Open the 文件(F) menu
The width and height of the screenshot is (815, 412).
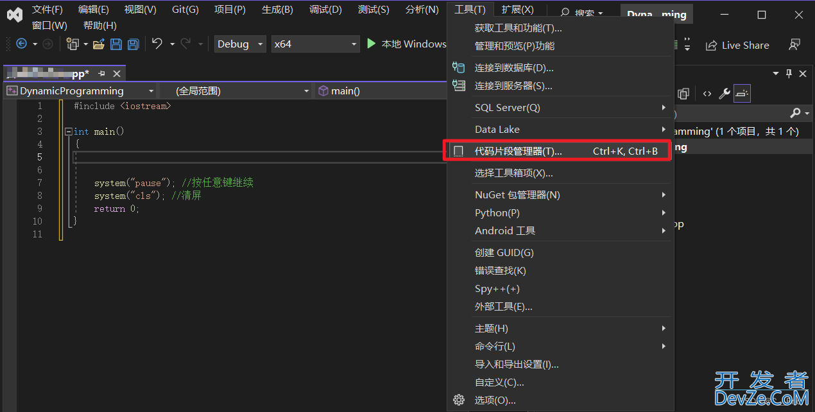click(47, 10)
